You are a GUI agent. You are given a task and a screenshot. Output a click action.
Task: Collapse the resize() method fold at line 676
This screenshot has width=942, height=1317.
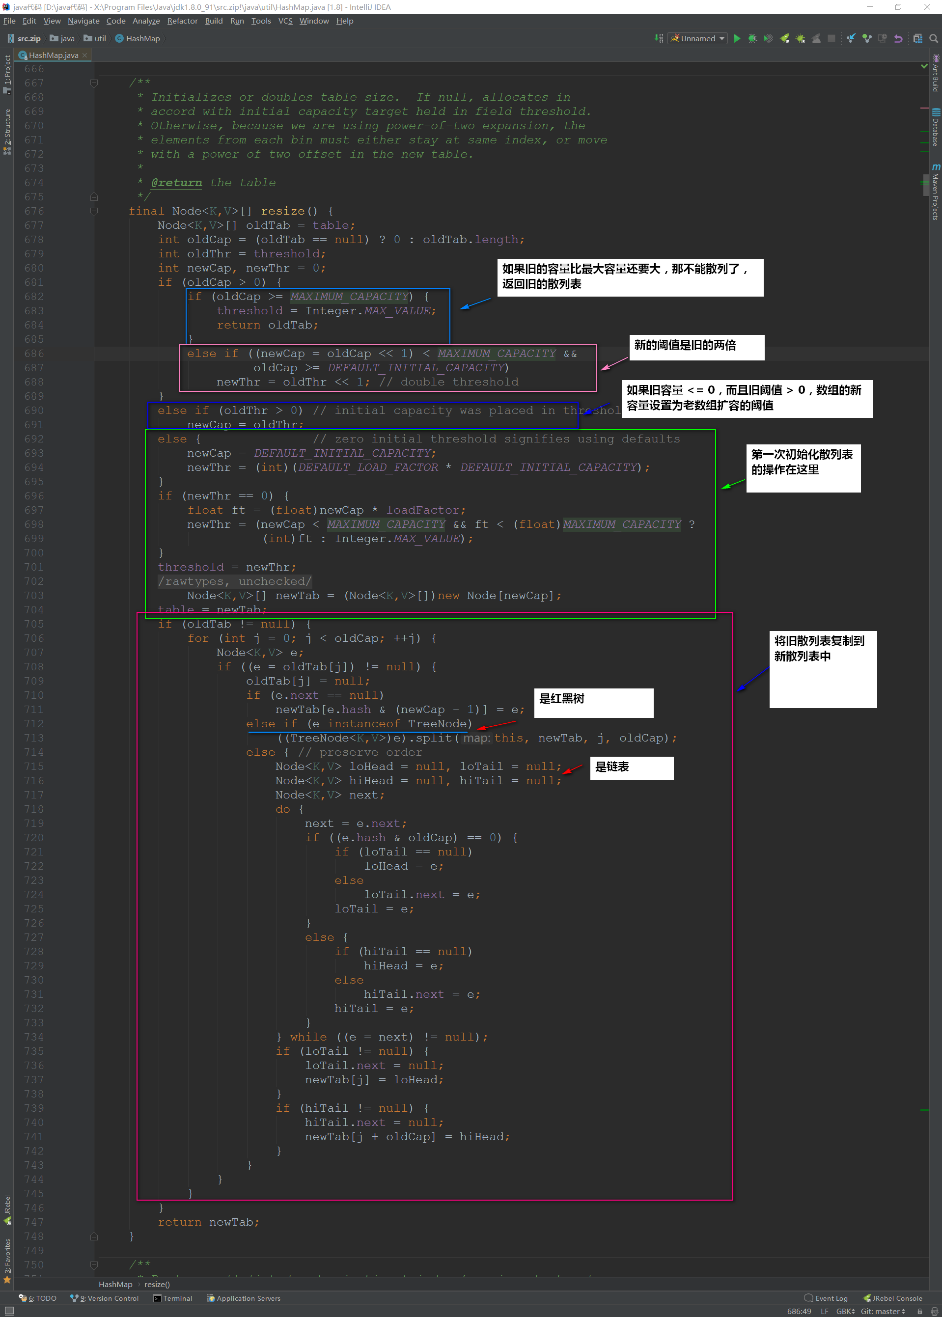[94, 211]
